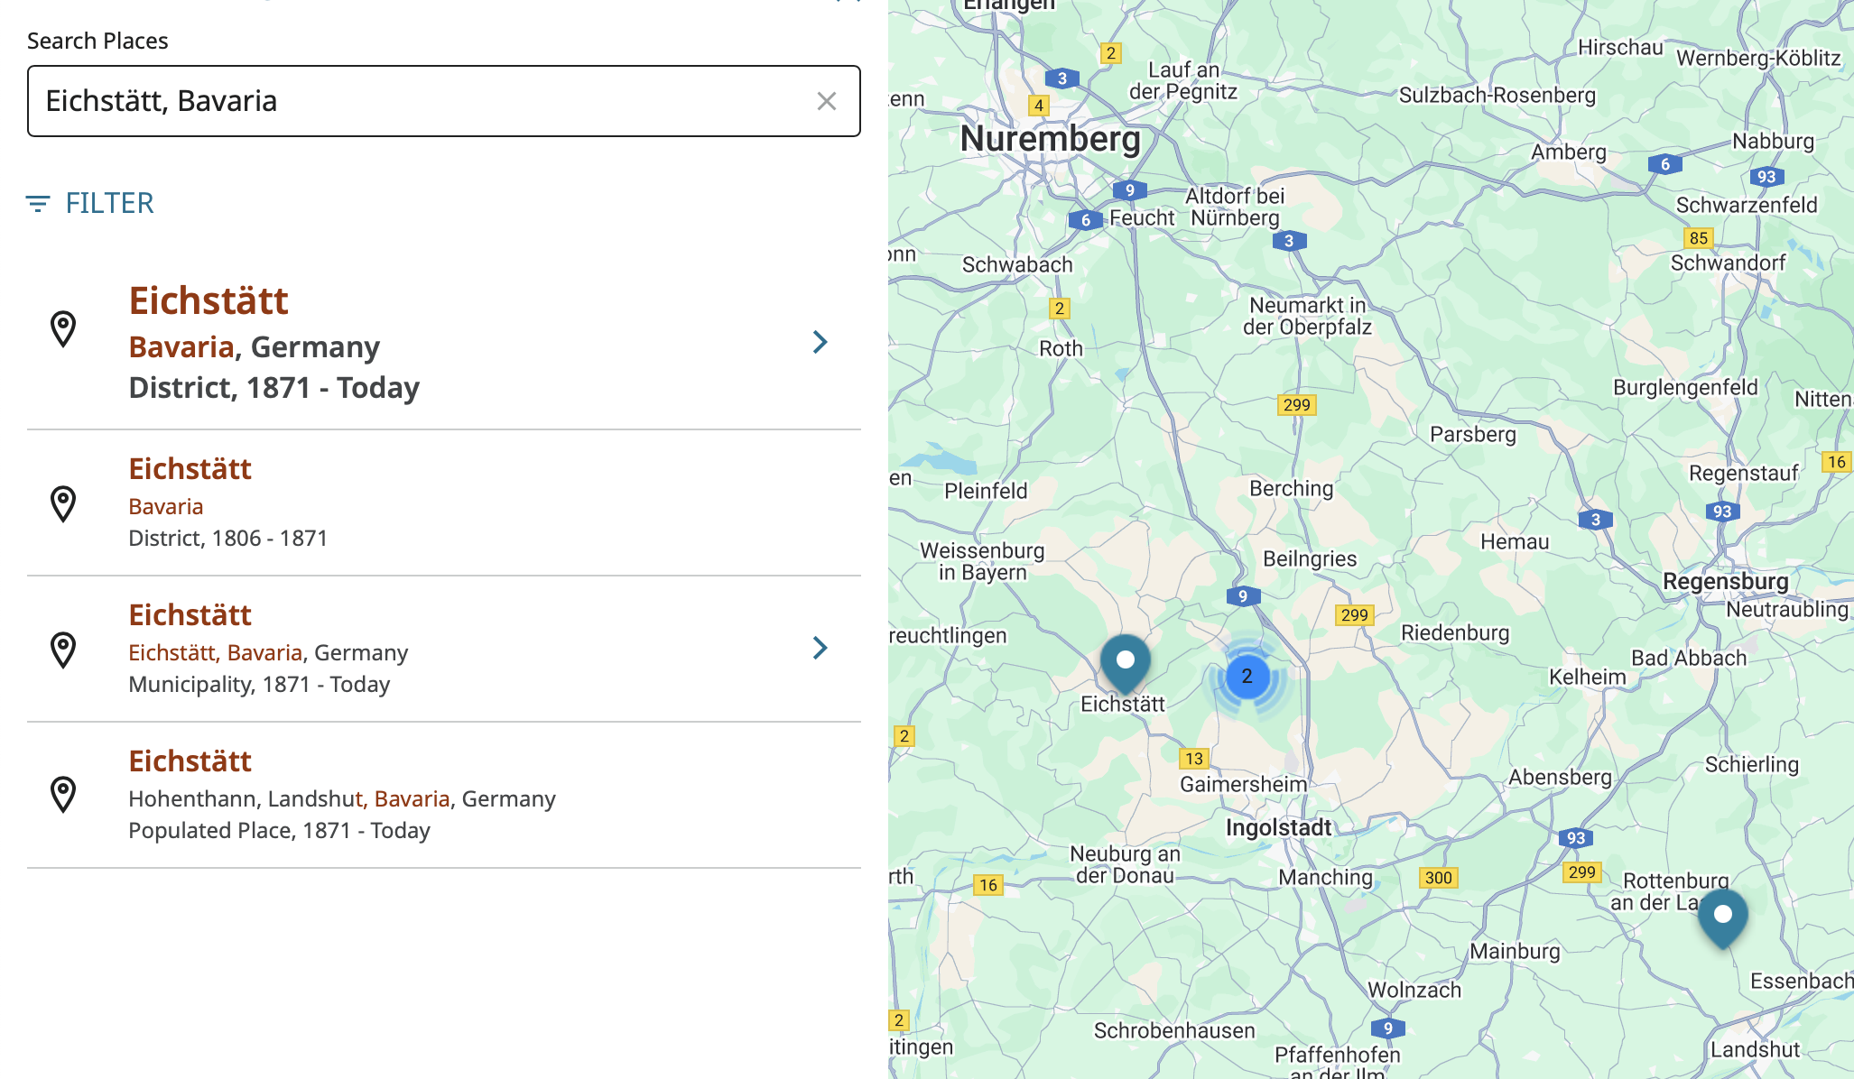Click the Ingolstadt label on the map
Viewport: 1854px width, 1079px height.
click(1278, 828)
